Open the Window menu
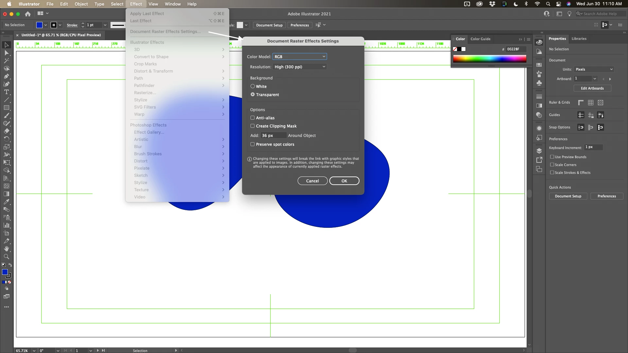Image resolution: width=628 pixels, height=353 pixels. [172, 4]
